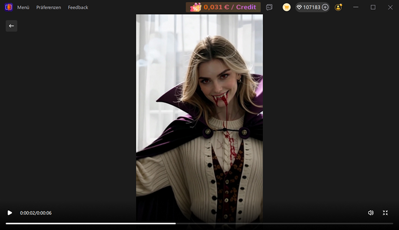Open the user account avatar icon

[338, 7]
